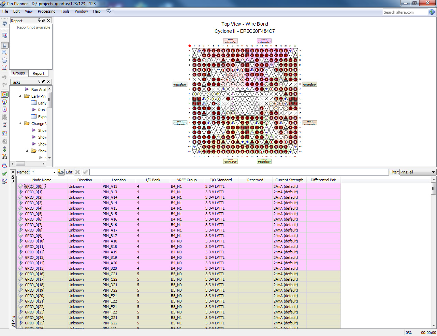437x336 pixels.
Task: Close the Report panel
Action: point(48,20)
